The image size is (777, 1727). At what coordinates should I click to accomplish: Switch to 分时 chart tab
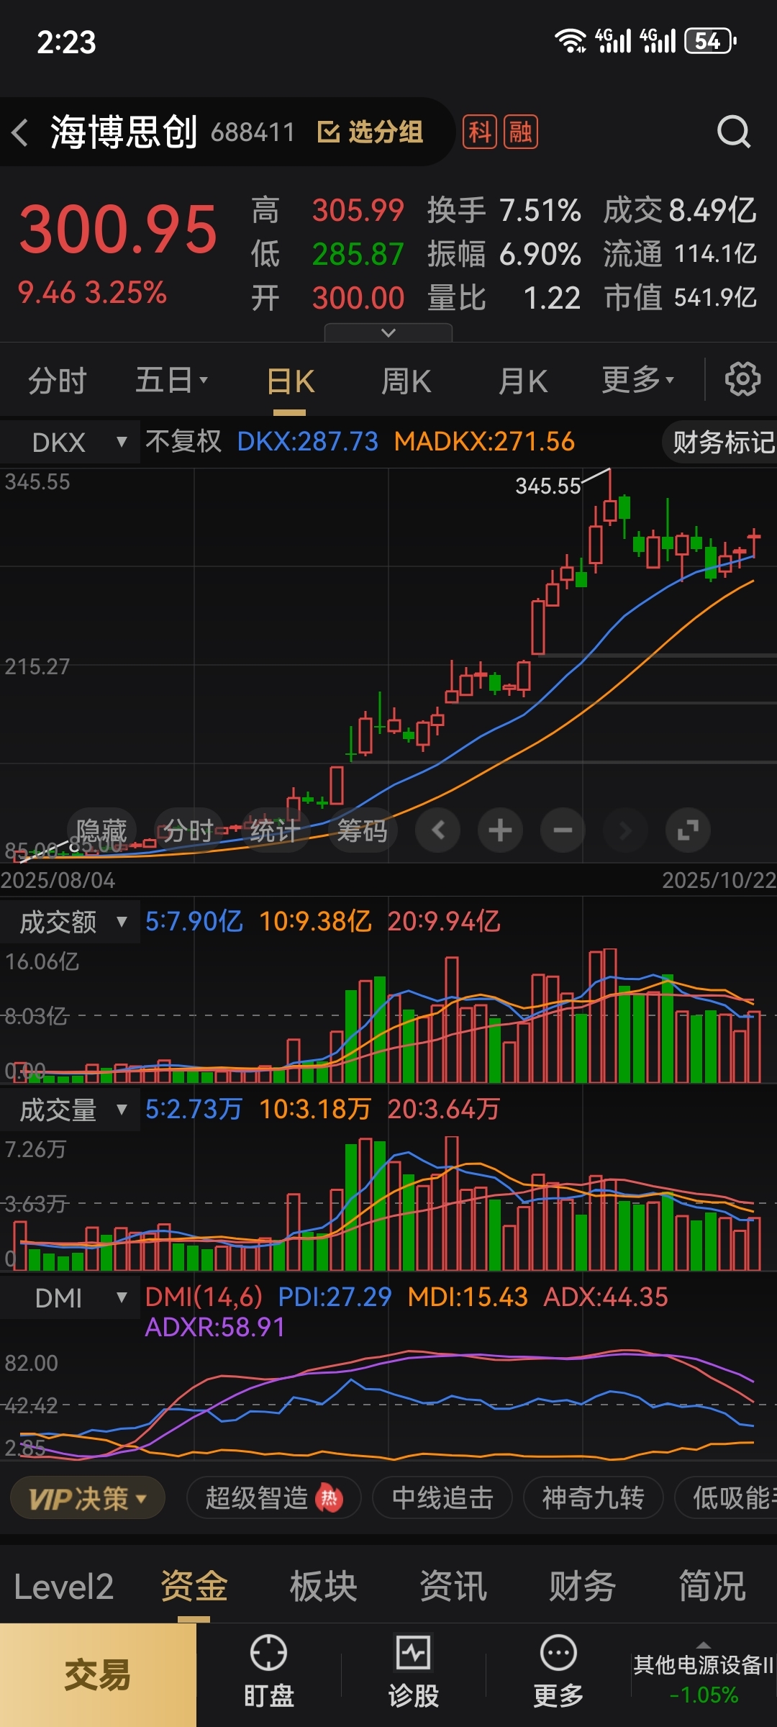point(58,381)
